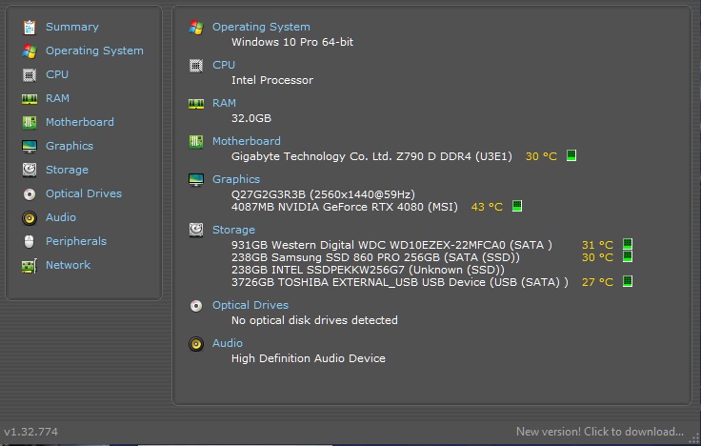This screenshot has width=701, height=446.
Task: Click the Graphics monitor icon in summary panel
Action: (x=196, y=180)
